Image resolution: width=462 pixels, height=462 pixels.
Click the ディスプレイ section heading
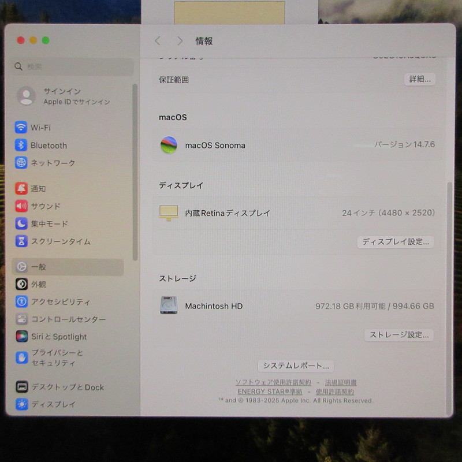click(181, 185)
